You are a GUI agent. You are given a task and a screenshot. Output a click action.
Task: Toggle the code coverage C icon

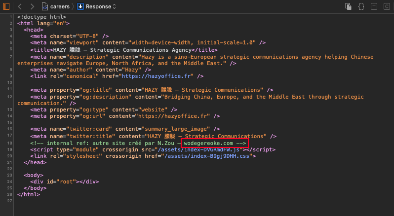pyautogui.click(x=387, y=6)
